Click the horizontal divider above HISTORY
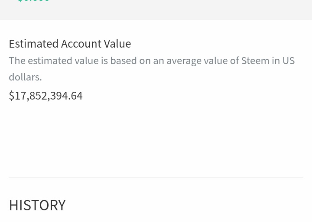312x222 pixels. click(156, 177)
